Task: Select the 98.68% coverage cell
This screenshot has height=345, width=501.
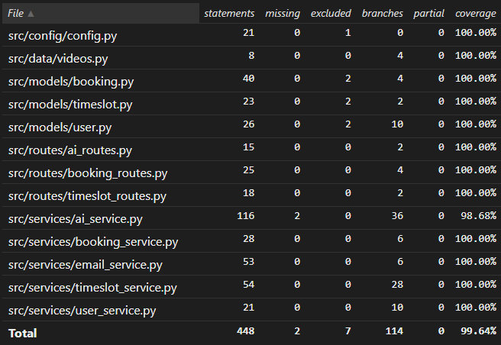Action: [x=475, y=219]
